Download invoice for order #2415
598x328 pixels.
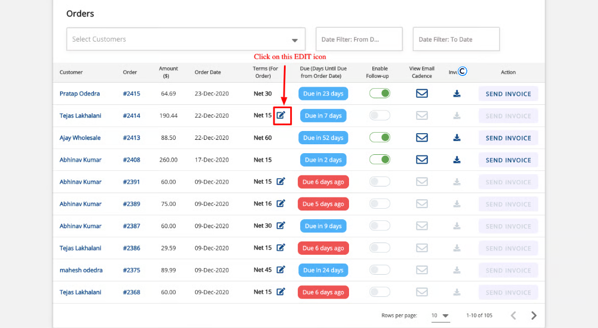[x=457, y=94]
